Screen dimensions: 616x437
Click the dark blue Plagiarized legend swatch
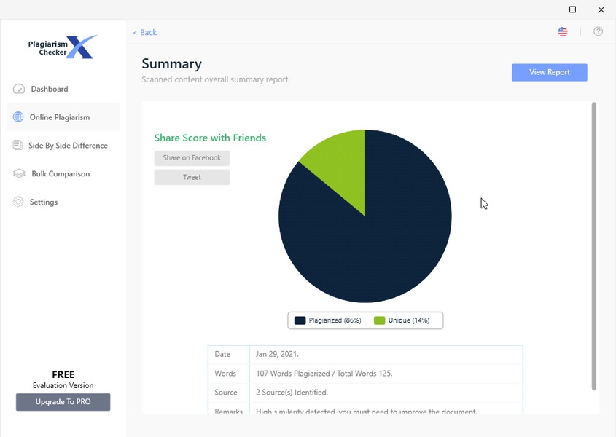300,320
